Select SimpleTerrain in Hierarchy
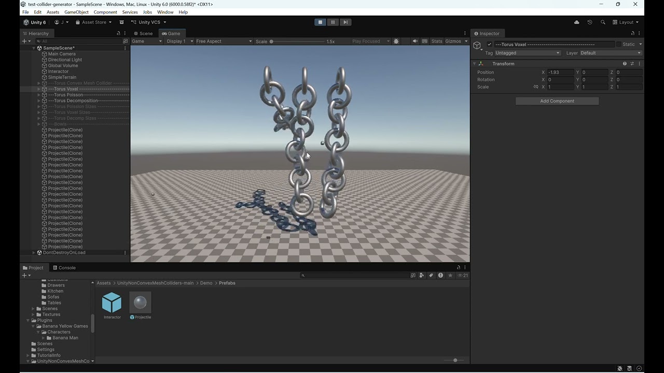 point(62,77)
